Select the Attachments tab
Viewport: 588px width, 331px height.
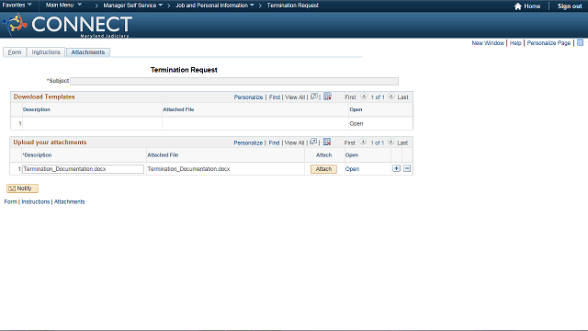(88, 52)
